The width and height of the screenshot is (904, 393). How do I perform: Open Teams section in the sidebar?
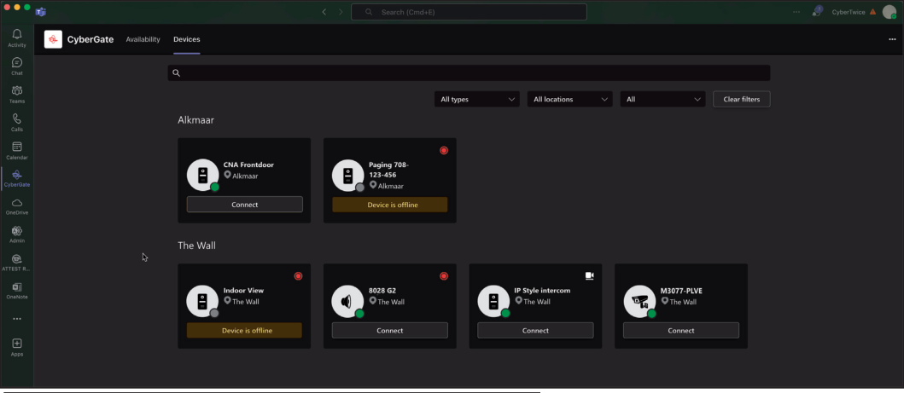pos(17,95)
